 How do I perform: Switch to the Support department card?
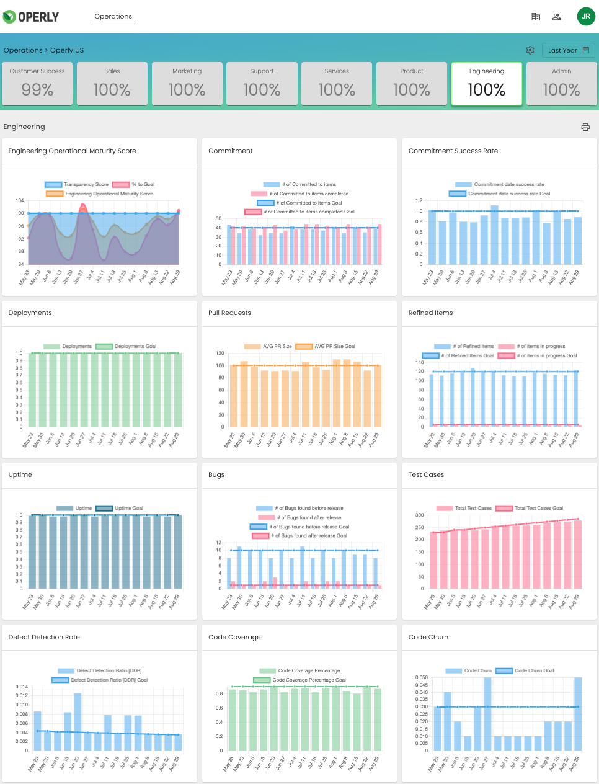point(262,84)
